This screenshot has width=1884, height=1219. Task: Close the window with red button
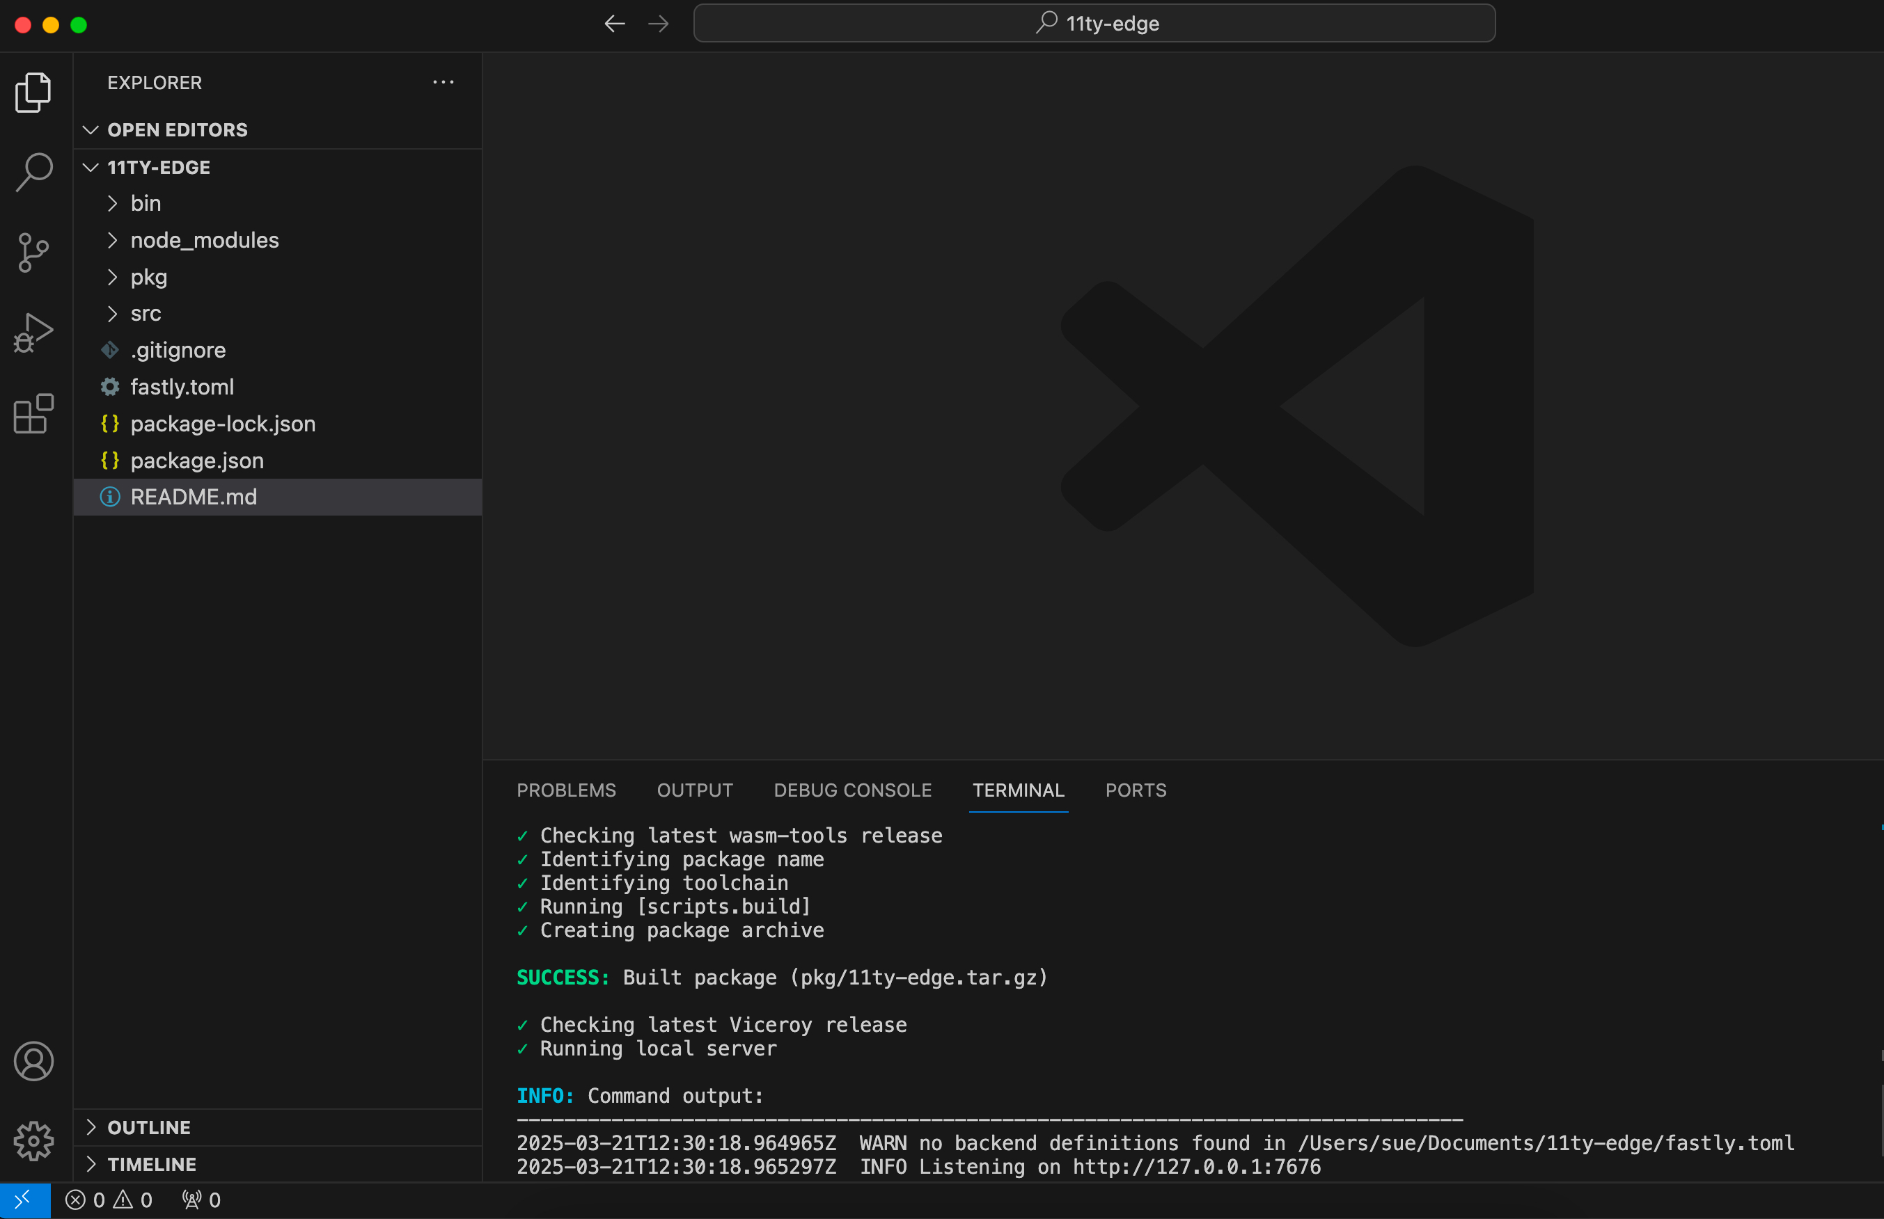[x=23, y=24]
